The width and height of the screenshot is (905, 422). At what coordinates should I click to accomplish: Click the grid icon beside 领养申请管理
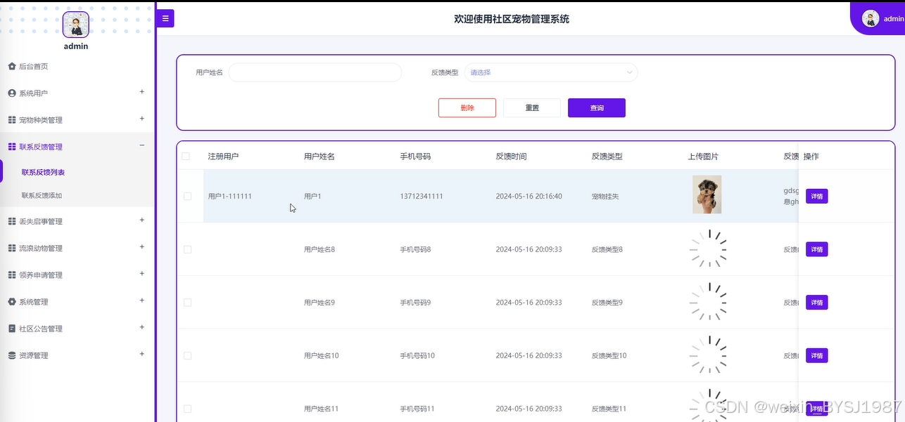[x=11, y=275]
